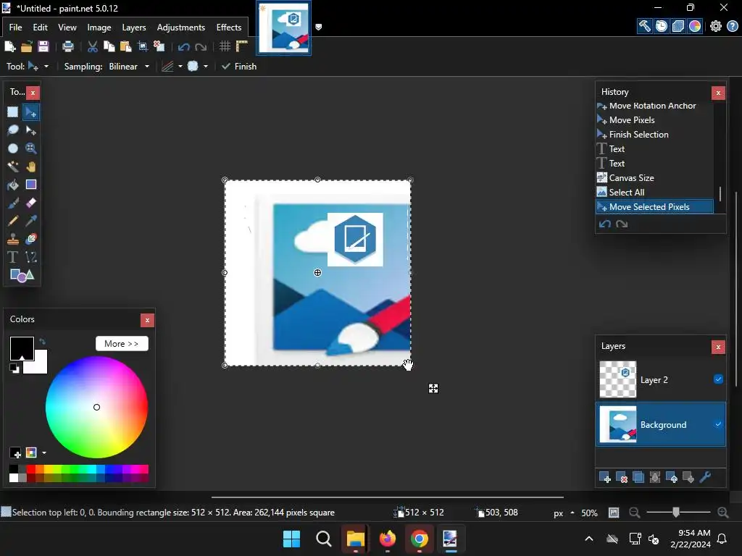Click the Deselect toolbar icon
The image size is (742, 556).
[x=159, y=46]
